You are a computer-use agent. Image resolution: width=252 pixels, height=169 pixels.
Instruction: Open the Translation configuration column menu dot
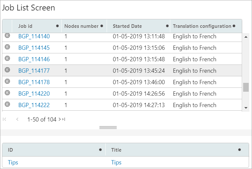[234, 26]
